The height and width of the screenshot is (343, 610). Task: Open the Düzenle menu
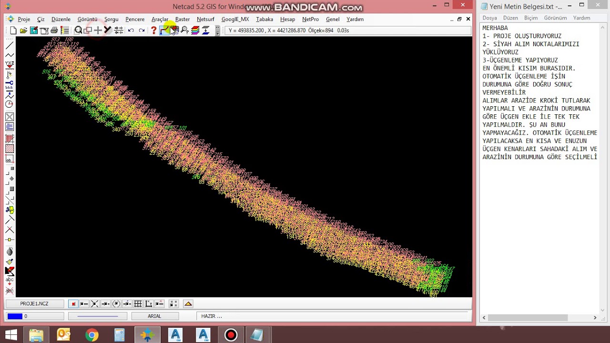tap(61, 19)
